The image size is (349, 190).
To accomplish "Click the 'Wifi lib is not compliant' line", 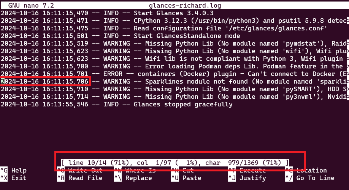I will click(174, 59).
